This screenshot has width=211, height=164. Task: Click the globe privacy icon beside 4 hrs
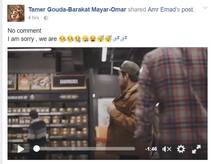[46, 18]
